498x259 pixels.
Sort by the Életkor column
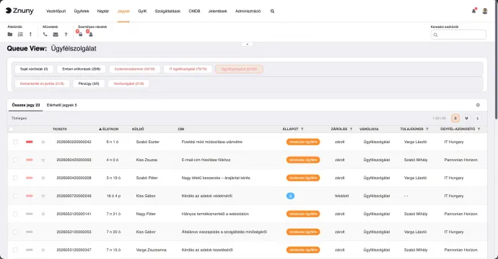click(108, 129)
